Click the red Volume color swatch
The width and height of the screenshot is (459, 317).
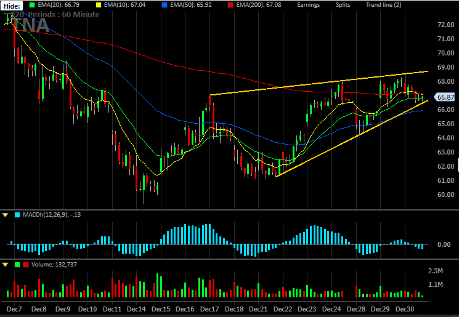[x=26, y=265]
